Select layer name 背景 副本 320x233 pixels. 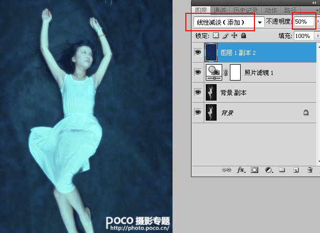233,93
